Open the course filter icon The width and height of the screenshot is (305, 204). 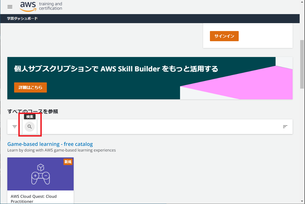pyautogui.click(x=15, y=127)
